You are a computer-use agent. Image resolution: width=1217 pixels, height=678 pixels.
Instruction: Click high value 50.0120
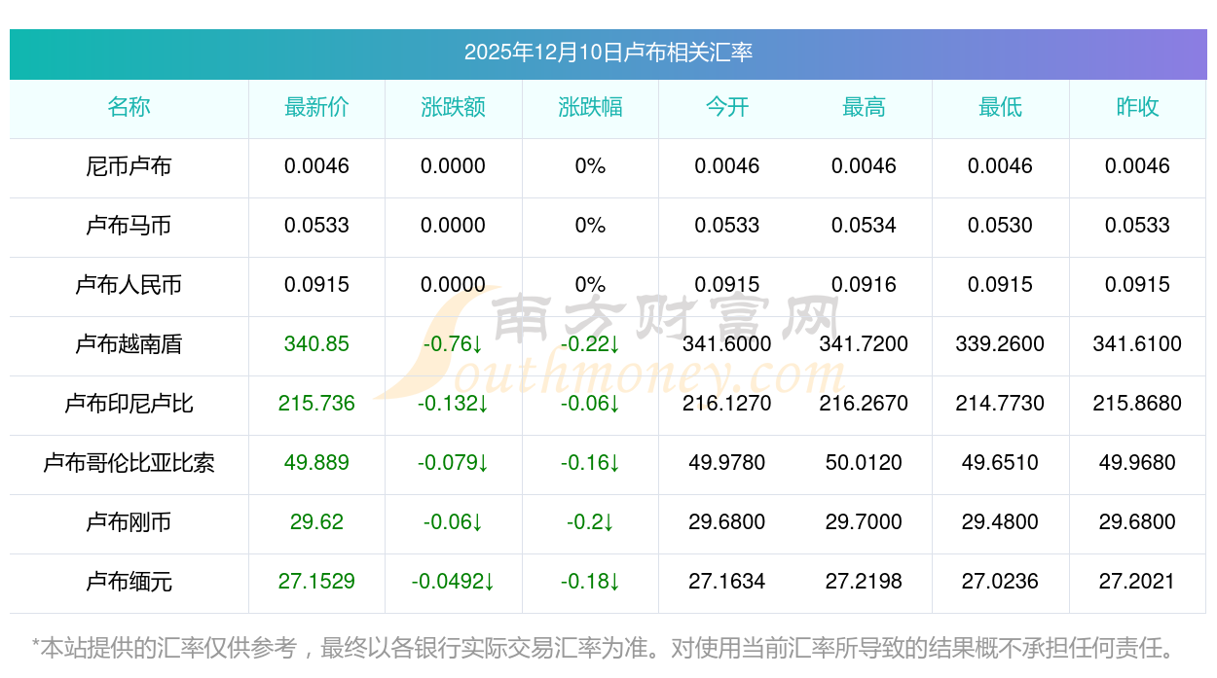coord(864,463)
